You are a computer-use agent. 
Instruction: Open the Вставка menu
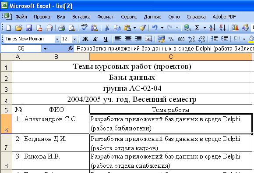(x=81, y=17)
